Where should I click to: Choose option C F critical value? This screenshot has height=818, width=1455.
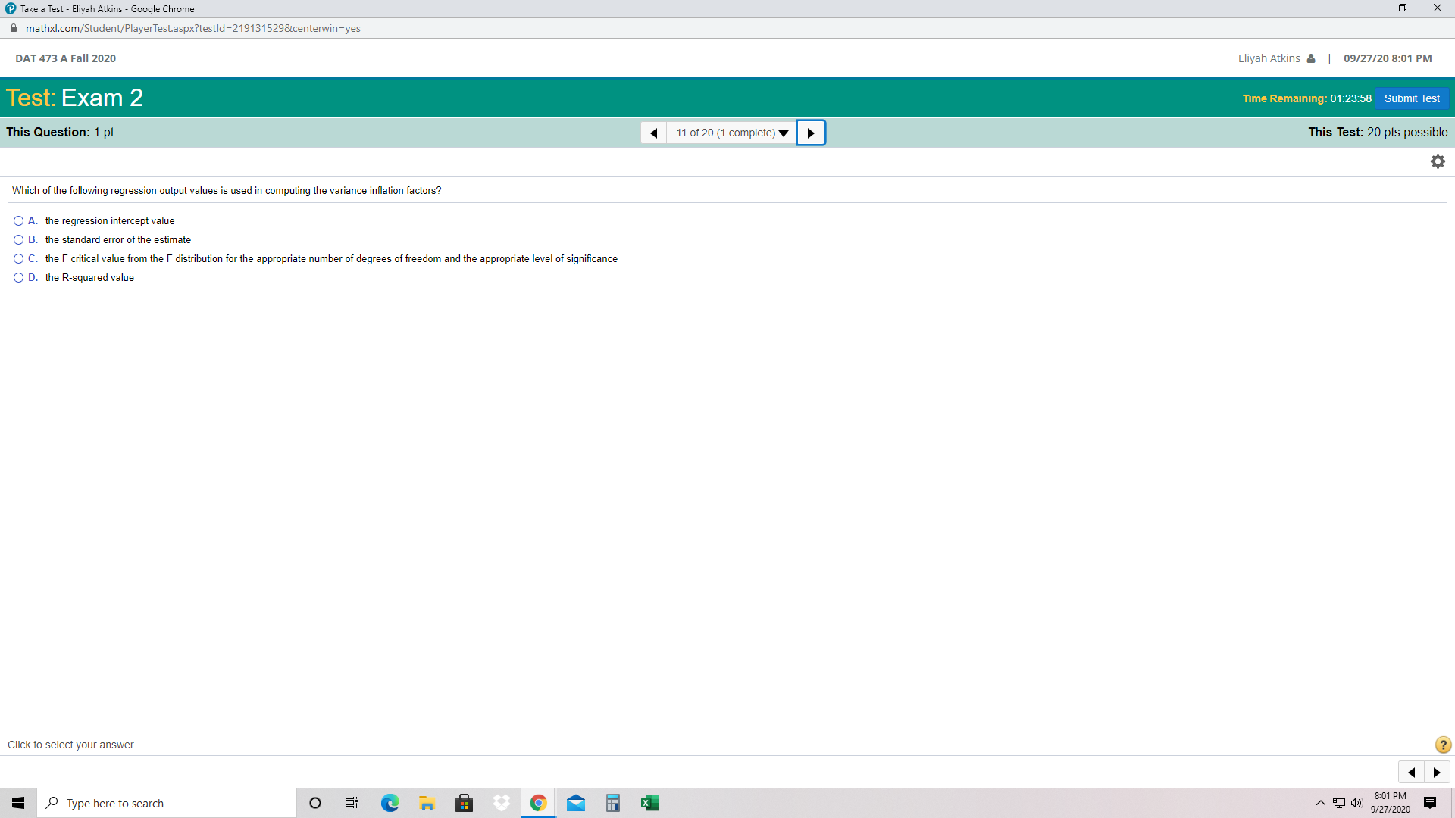(x=18, y=259)
